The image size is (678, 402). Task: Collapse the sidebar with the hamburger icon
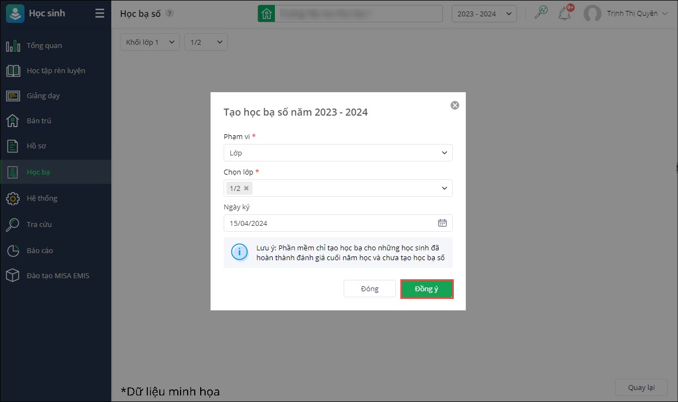[99, 14]
